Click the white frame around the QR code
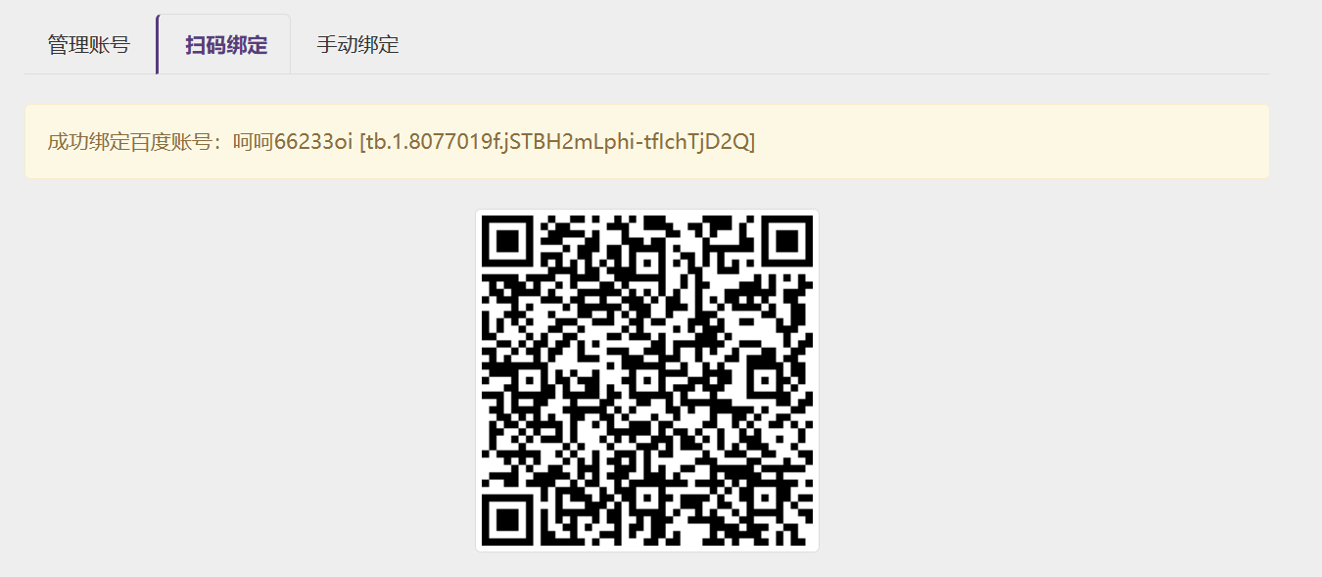 pyautogui.click(x=647, y=212)
